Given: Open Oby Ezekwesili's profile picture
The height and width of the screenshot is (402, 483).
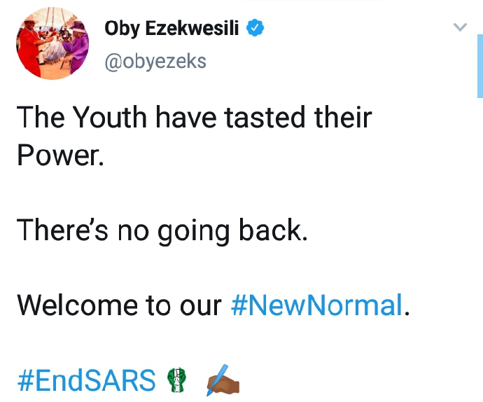Looking at the screenshot, I should (x=52, y=43).
